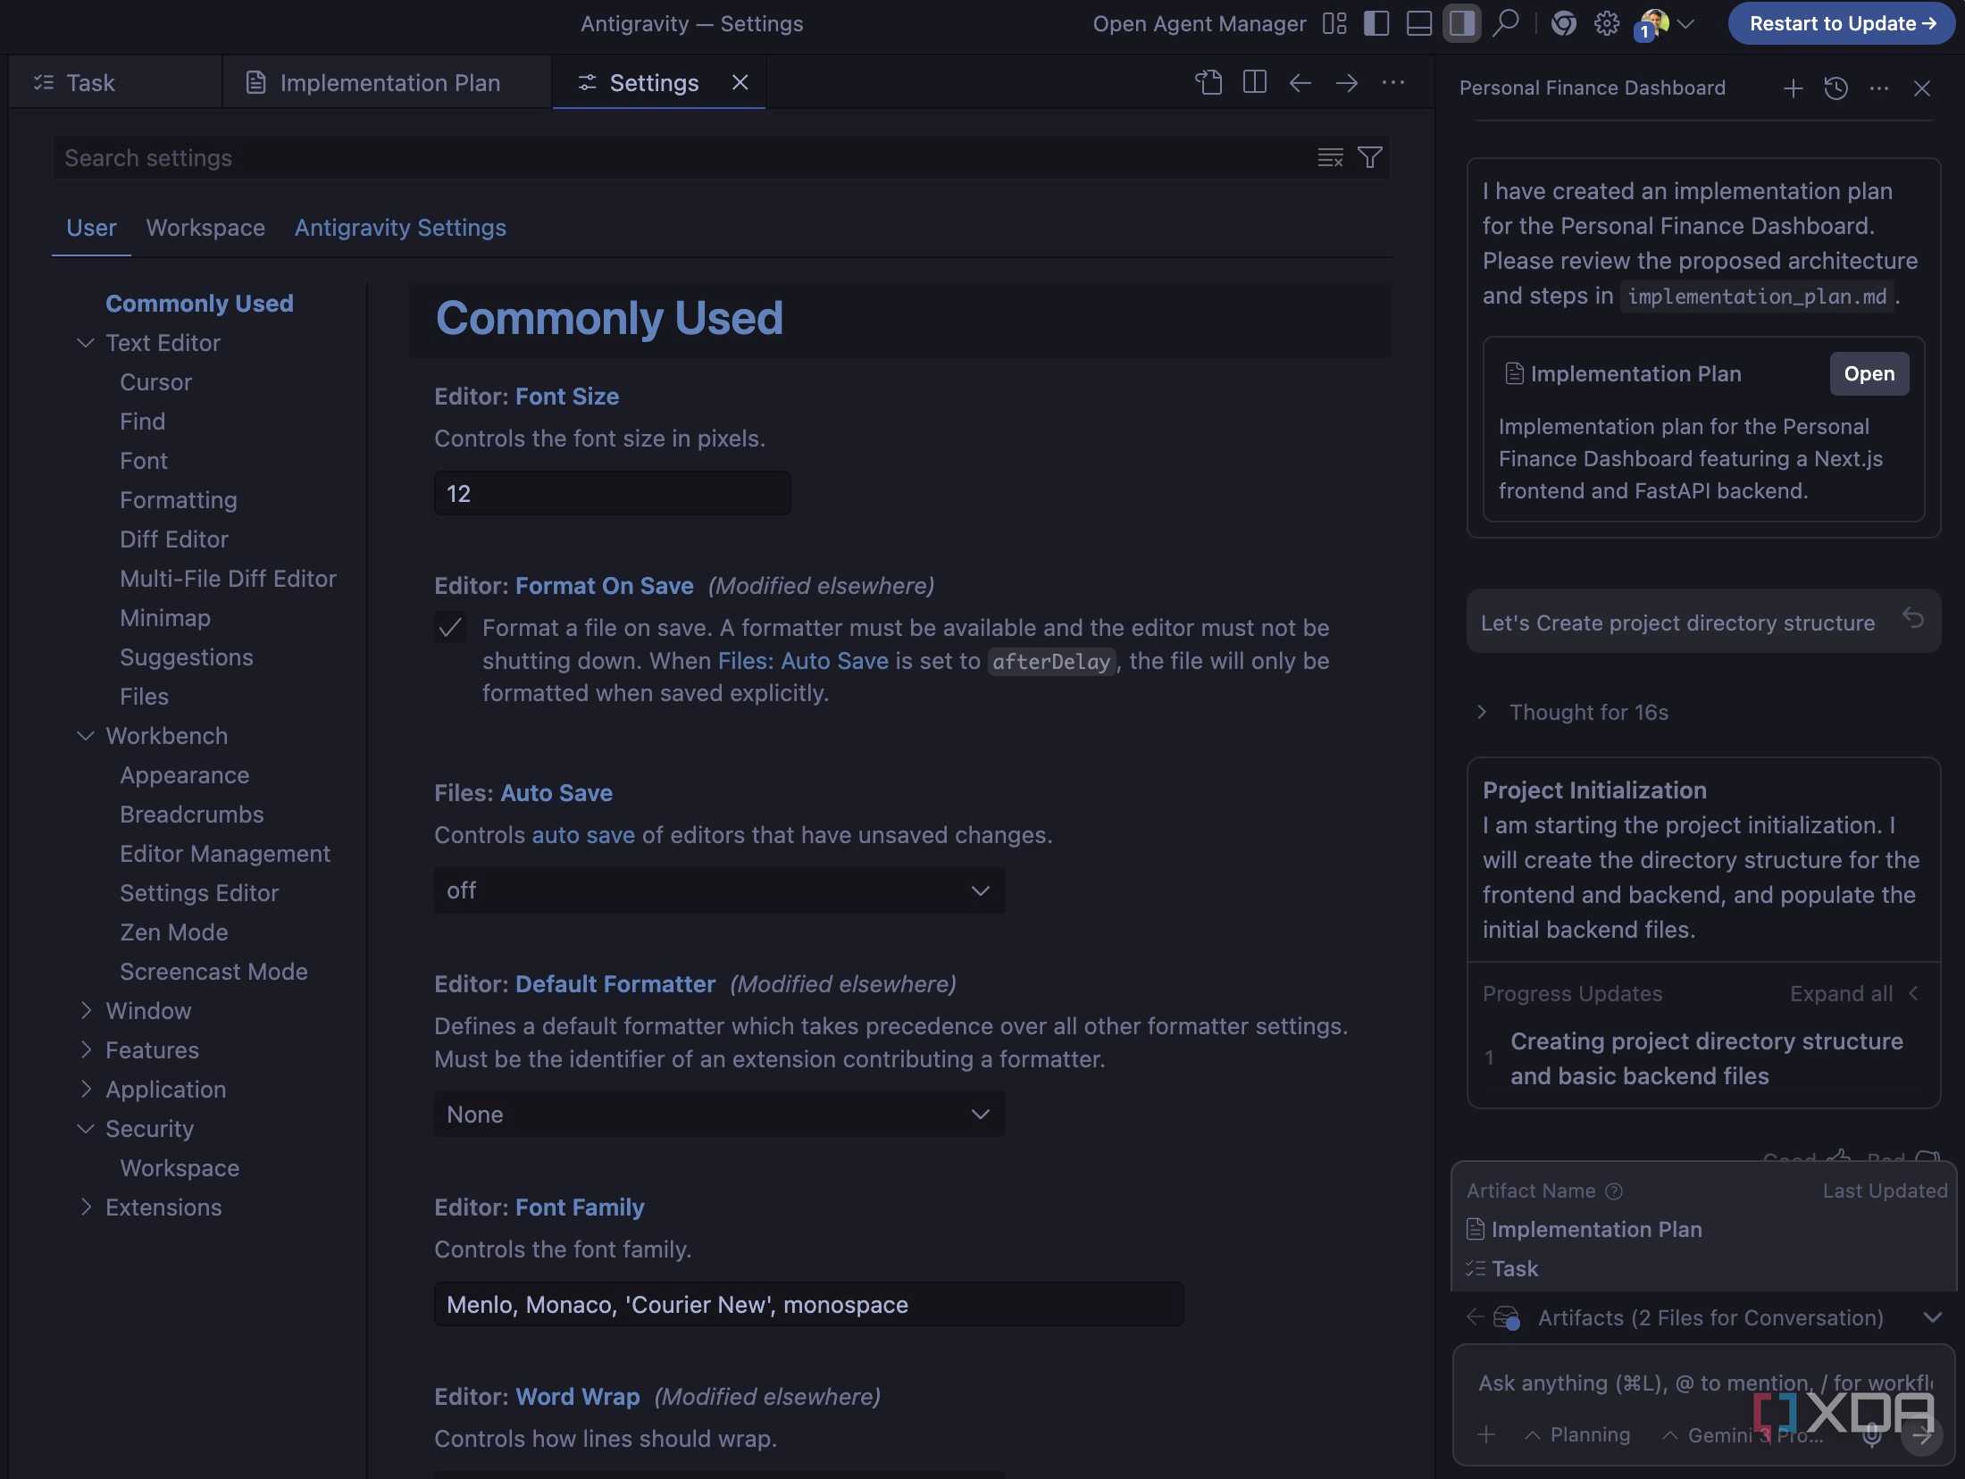Open settings JSON file icon
The width and height of the screenshot is (1965, 1479).
point(1208,82)
